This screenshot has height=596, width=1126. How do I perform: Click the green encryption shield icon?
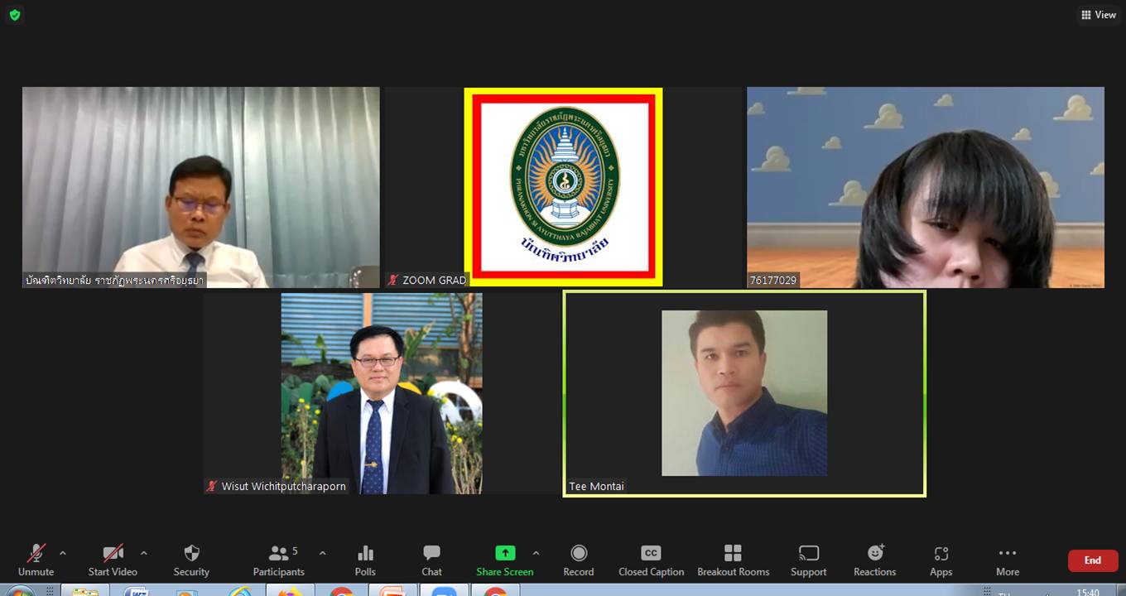pos(15,15)
